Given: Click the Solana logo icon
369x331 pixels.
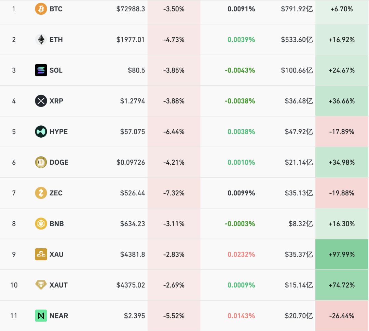Looking at the screenshot, I should coord(41,70).
